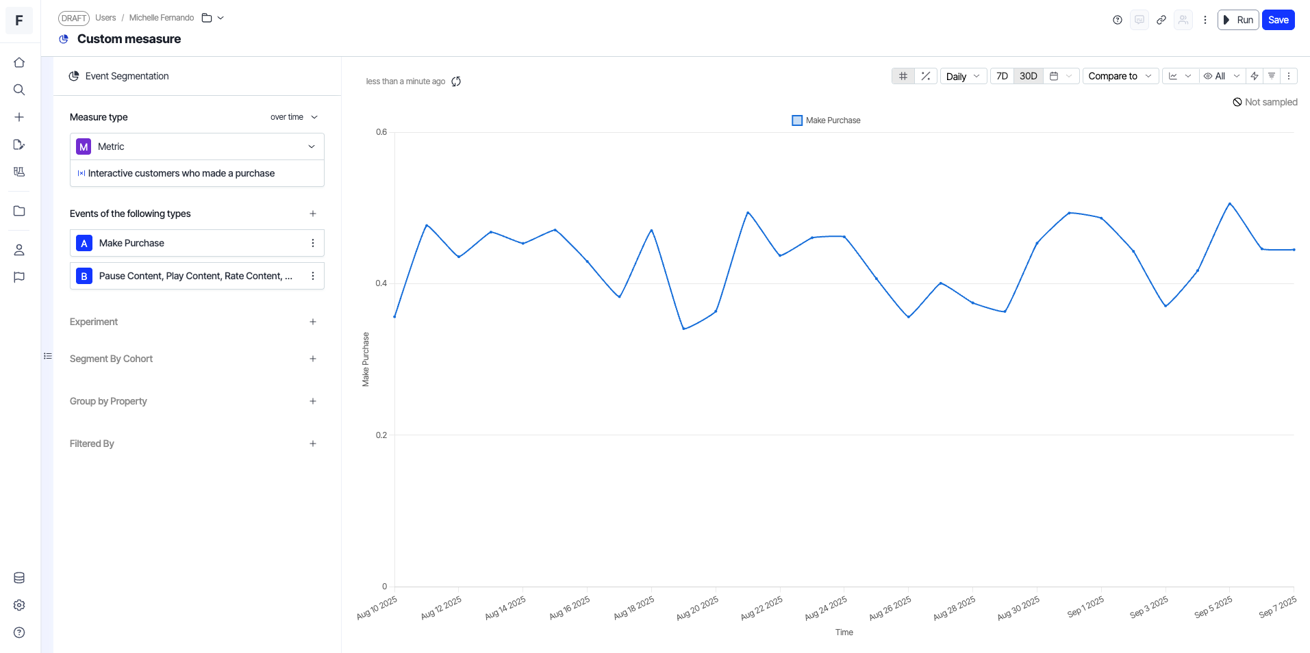Viewport: 1310px width, 653px height.
Task: Switch to number (#) display mode
Action: click(903, 76)
